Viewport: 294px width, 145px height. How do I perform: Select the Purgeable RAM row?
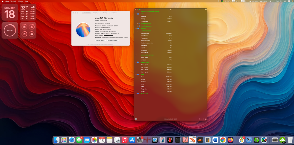coord(156,89)
